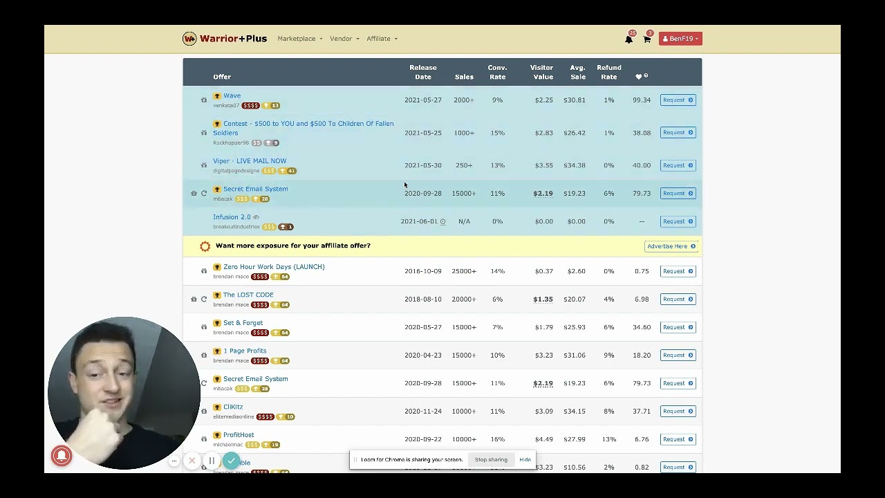Open the Set & Forget offer link
The height and width of the screenshot is (498, 885).
pos(243,323)
